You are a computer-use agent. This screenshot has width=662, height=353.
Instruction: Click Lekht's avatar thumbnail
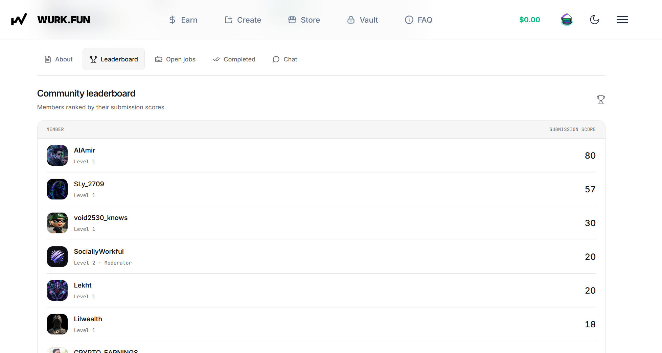click(x=57, y=290)
